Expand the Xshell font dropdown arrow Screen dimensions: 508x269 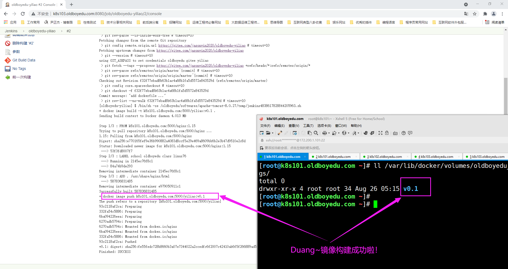pyautogui.click(x=359, y=133)
